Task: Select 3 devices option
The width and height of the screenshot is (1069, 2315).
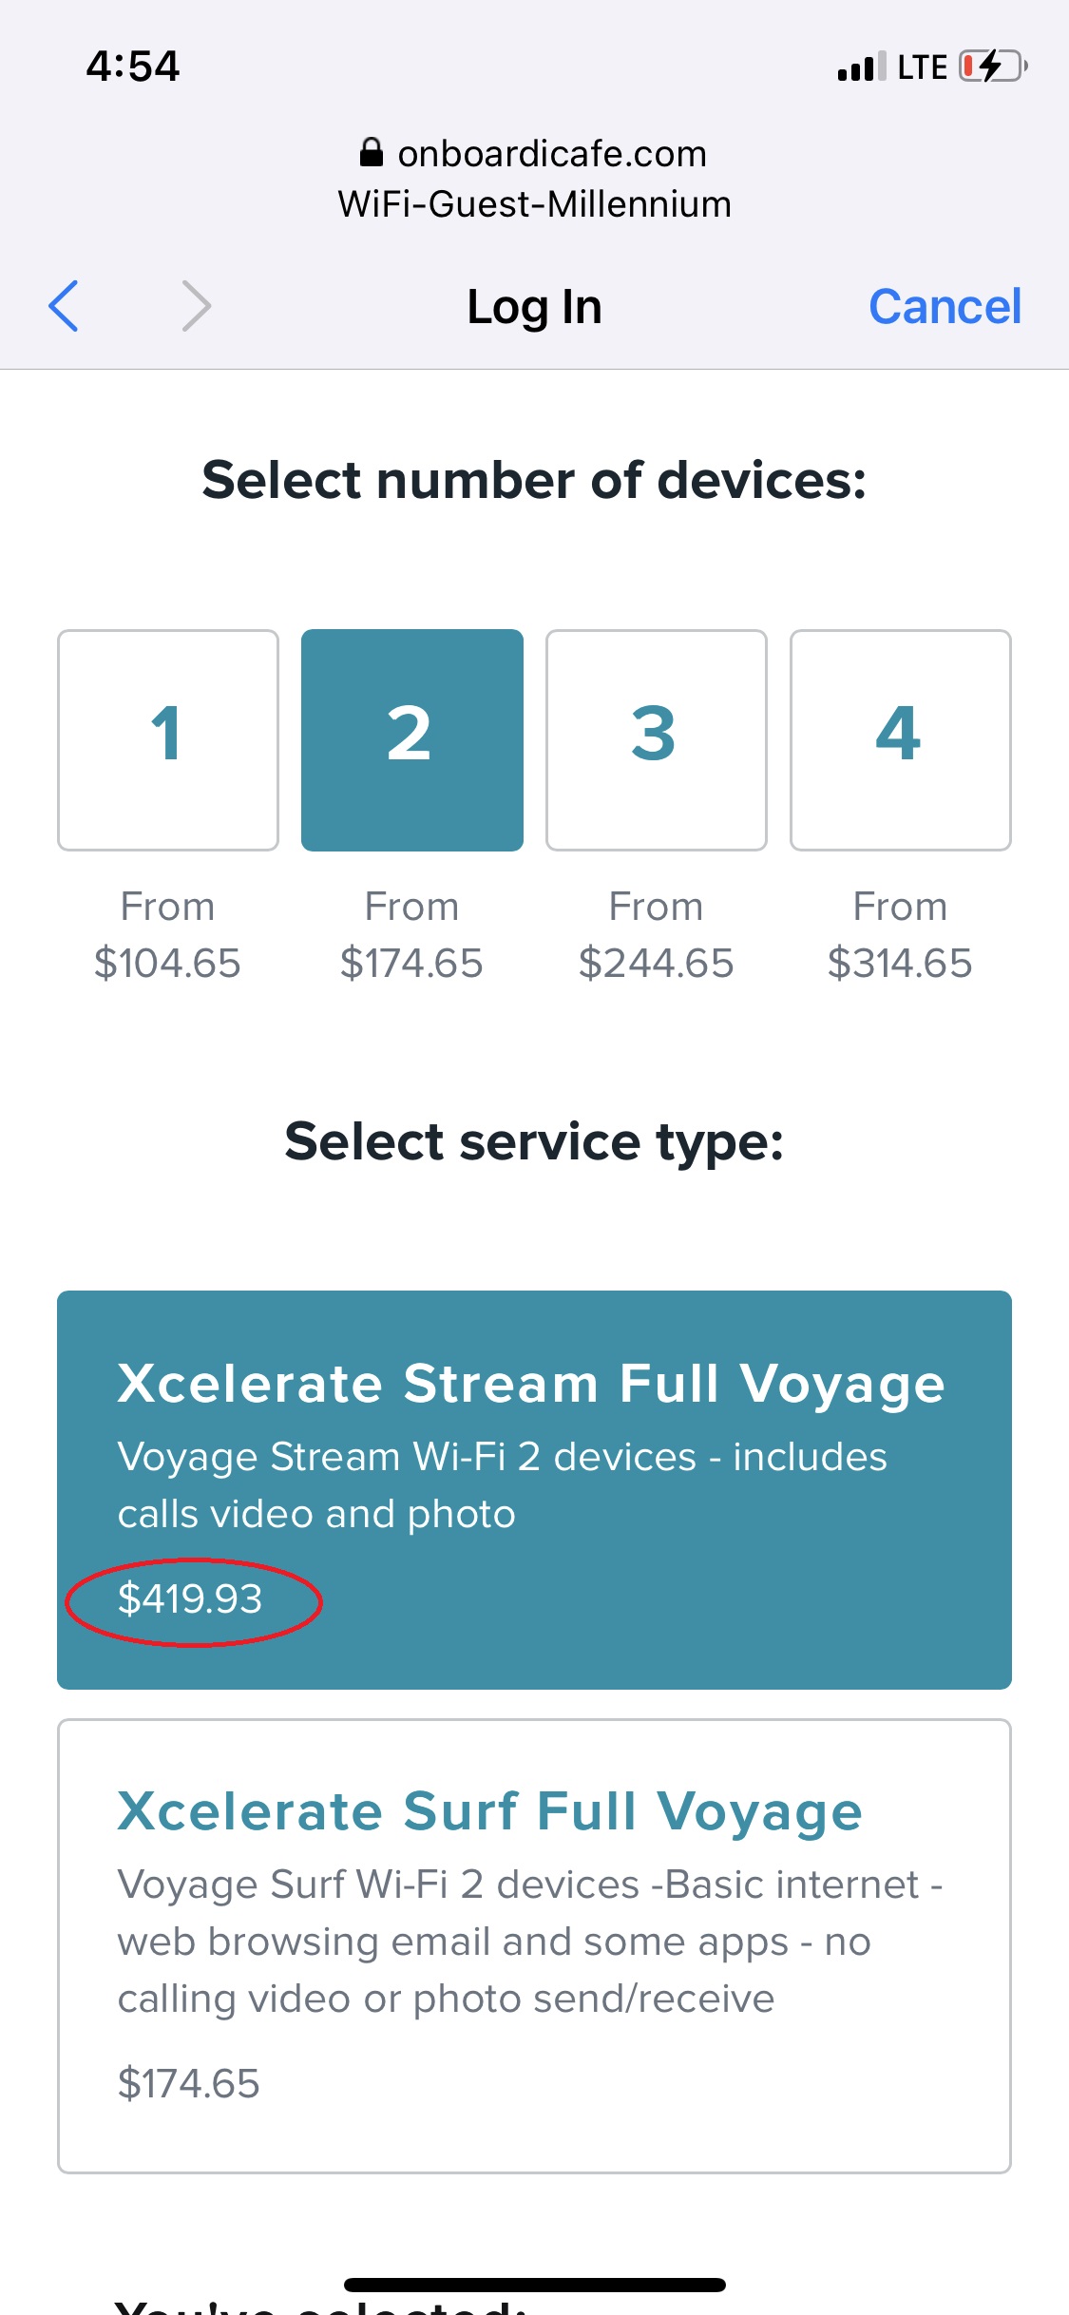Action: 657,740
